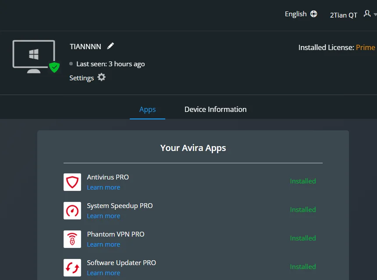Click the Software Updater PRO arrows icon

(x=72, y=268)
